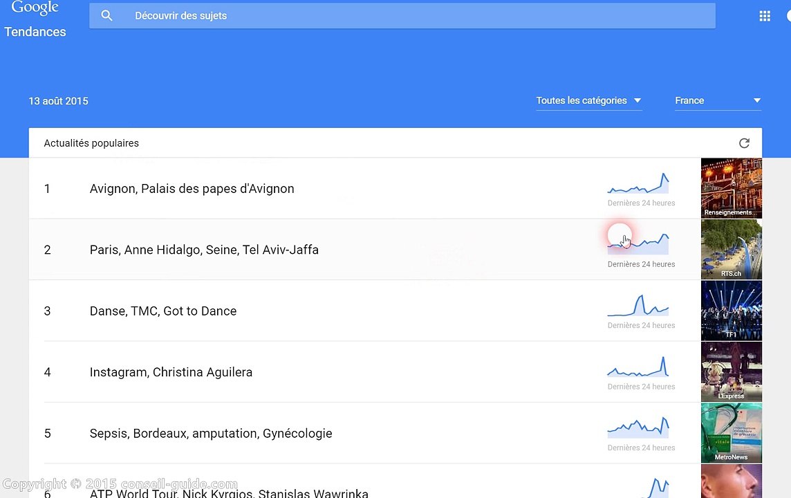Open the RTS.ch thumbnail image
Screen dimensions: 791x498
click(x=732, y=249)
